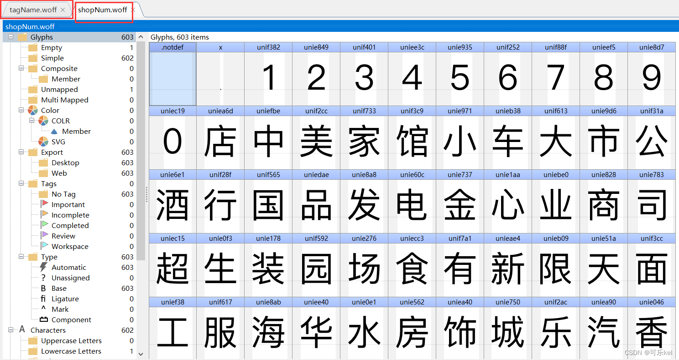Select the .notdef glyph cell
Viewport: 679px width, 360px height.
point(172,75)
